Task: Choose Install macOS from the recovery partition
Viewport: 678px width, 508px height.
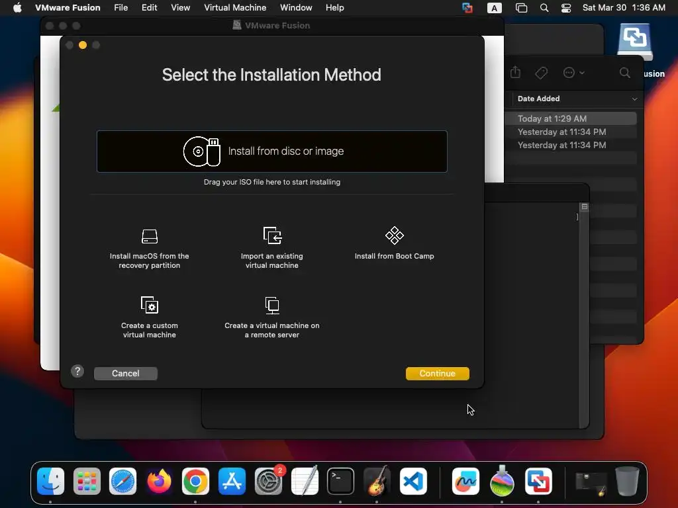Action: (149, 248)
